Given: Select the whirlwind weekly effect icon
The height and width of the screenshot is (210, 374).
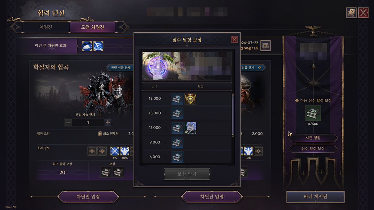Looking at the screenshot, I should coord(98,46).
